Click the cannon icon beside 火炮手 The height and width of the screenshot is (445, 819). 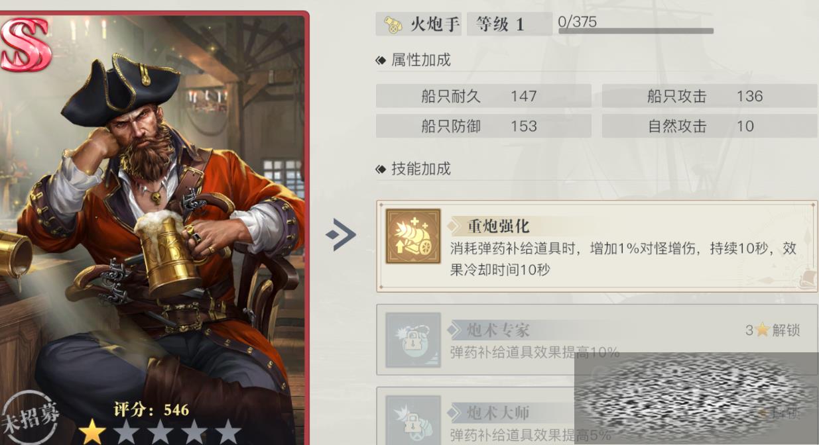coord(392,25)
